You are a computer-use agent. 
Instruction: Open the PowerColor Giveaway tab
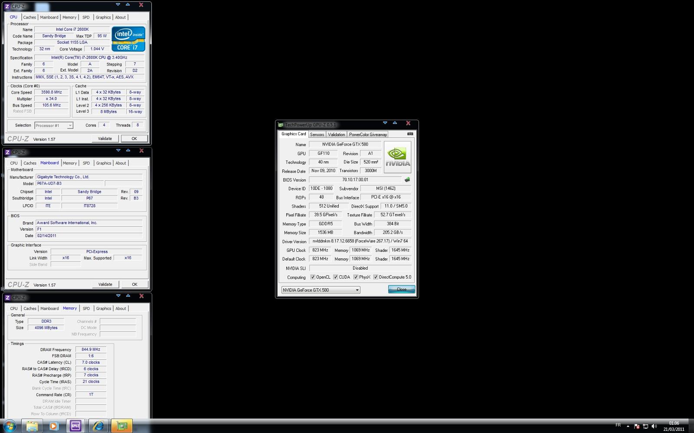(368, 134)
